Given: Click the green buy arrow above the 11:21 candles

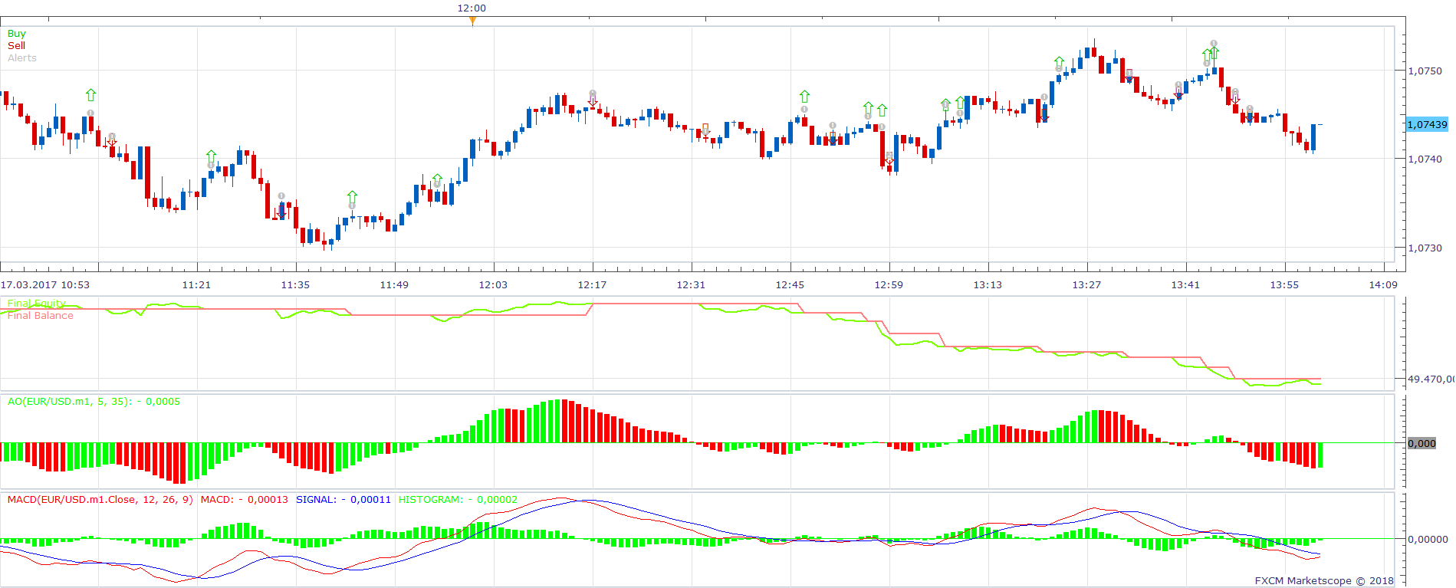Looking at the screenshot, I should coord(212,156).
